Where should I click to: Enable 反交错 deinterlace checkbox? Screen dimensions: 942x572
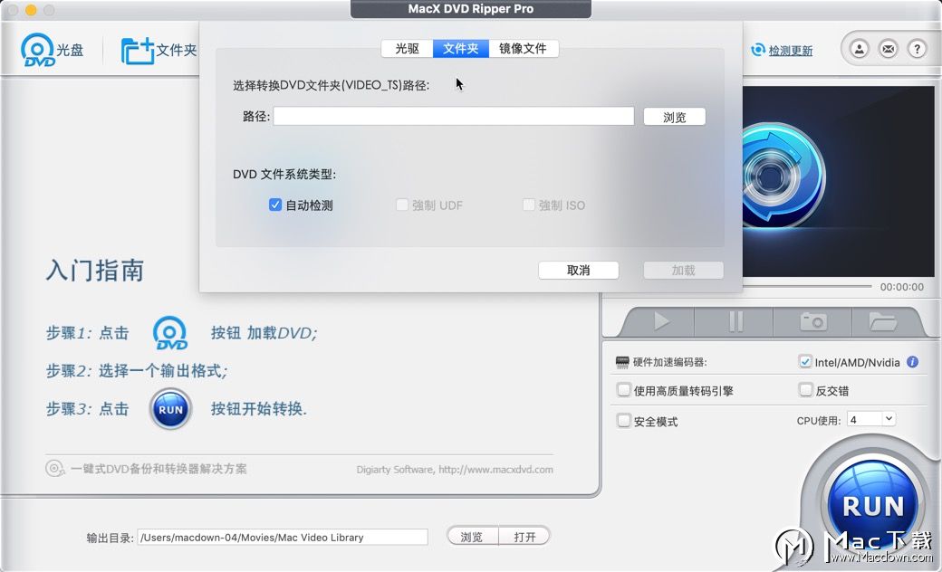tap(805, 390)
